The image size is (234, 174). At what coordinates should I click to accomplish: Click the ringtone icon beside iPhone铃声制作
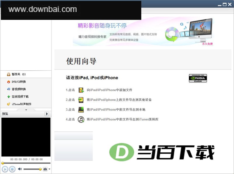(9, 104)
